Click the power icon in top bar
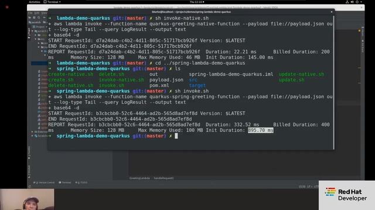This screenshot has height=210, width=375. pyautogui.click(x=357, y=2)
